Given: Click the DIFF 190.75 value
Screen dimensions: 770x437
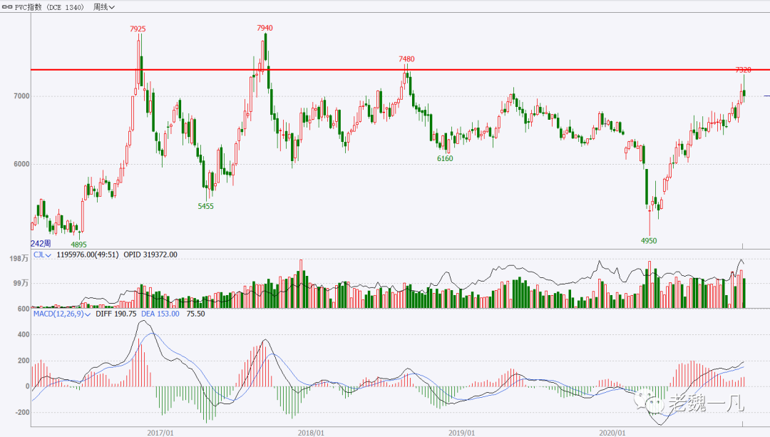Looking at the screenshot, I should (116, 314).
